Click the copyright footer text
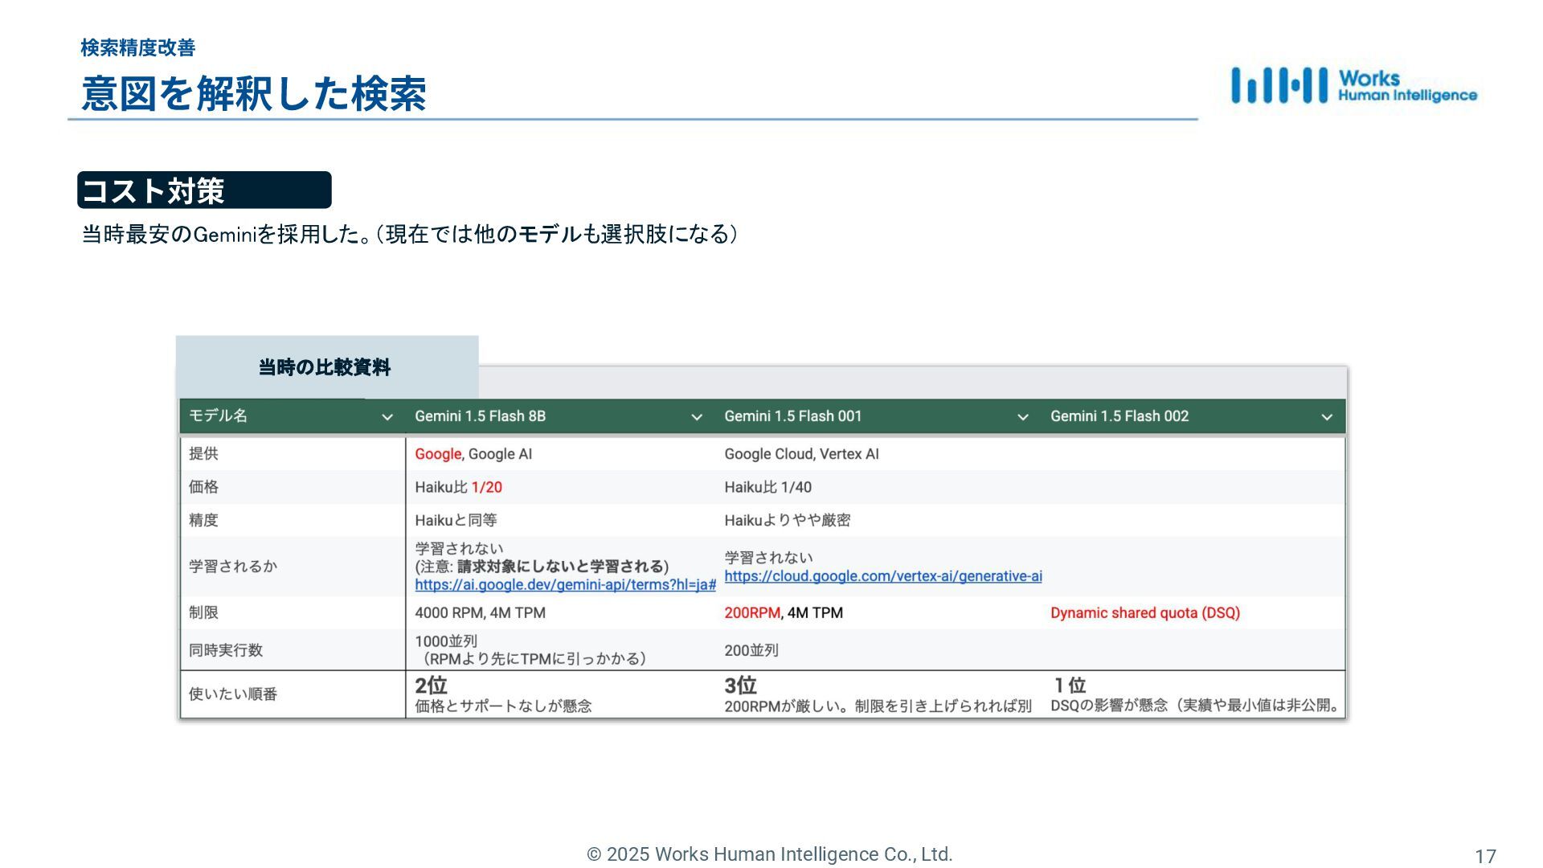Screen dimensions: 1543x868 769,854
